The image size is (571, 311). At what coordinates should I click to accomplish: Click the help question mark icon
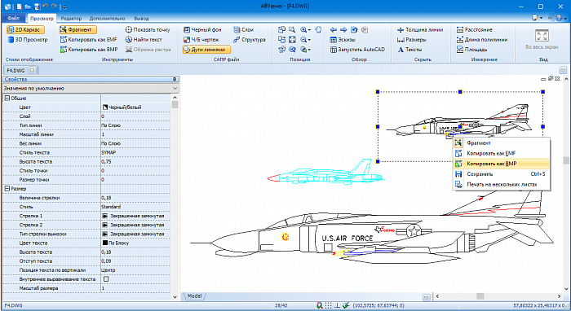pyautogui.click(x=559, y=18)
